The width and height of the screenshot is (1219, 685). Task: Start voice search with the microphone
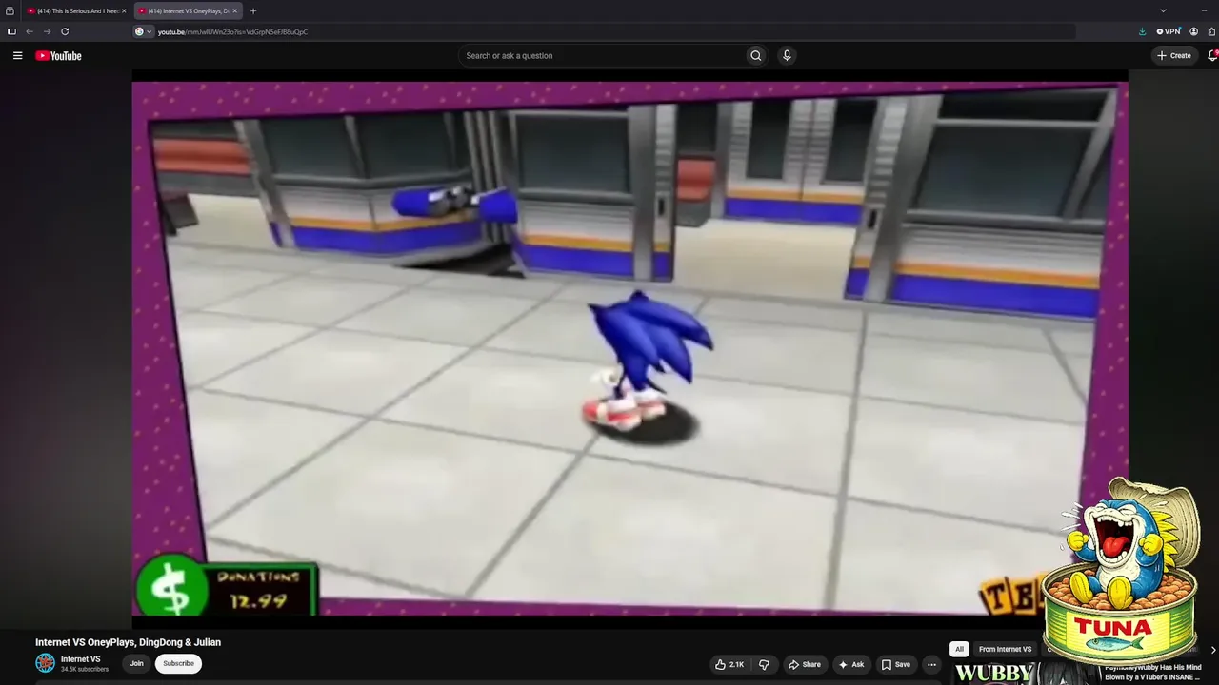(x=787, y=56)
